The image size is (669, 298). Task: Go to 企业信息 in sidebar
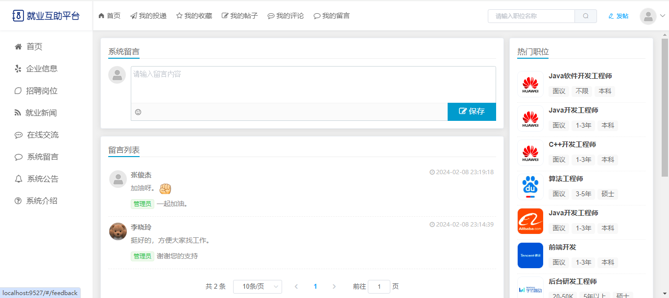click(x=42, y=69)
